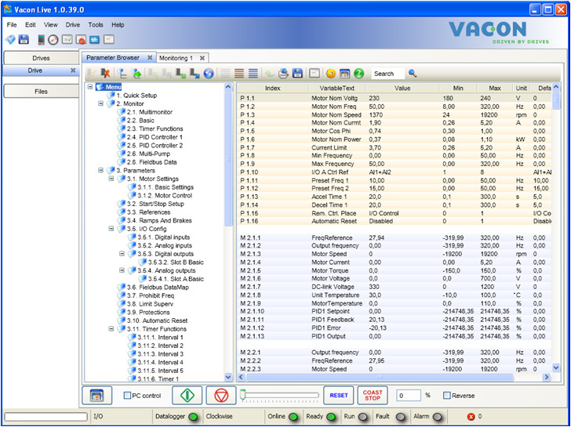This screenshot has width=571, height=427.
Task: Open the Tools menu
Action: point(96,25)
